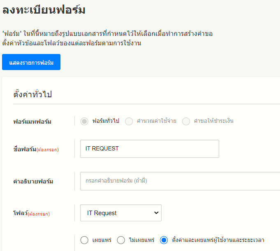The image size is (280, 251).
Task: Click the ชื่อฟอร์ม field label
Action: coord(25,149)
